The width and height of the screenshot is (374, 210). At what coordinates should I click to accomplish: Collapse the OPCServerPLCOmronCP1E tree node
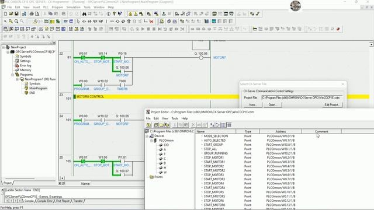[8, 52]
